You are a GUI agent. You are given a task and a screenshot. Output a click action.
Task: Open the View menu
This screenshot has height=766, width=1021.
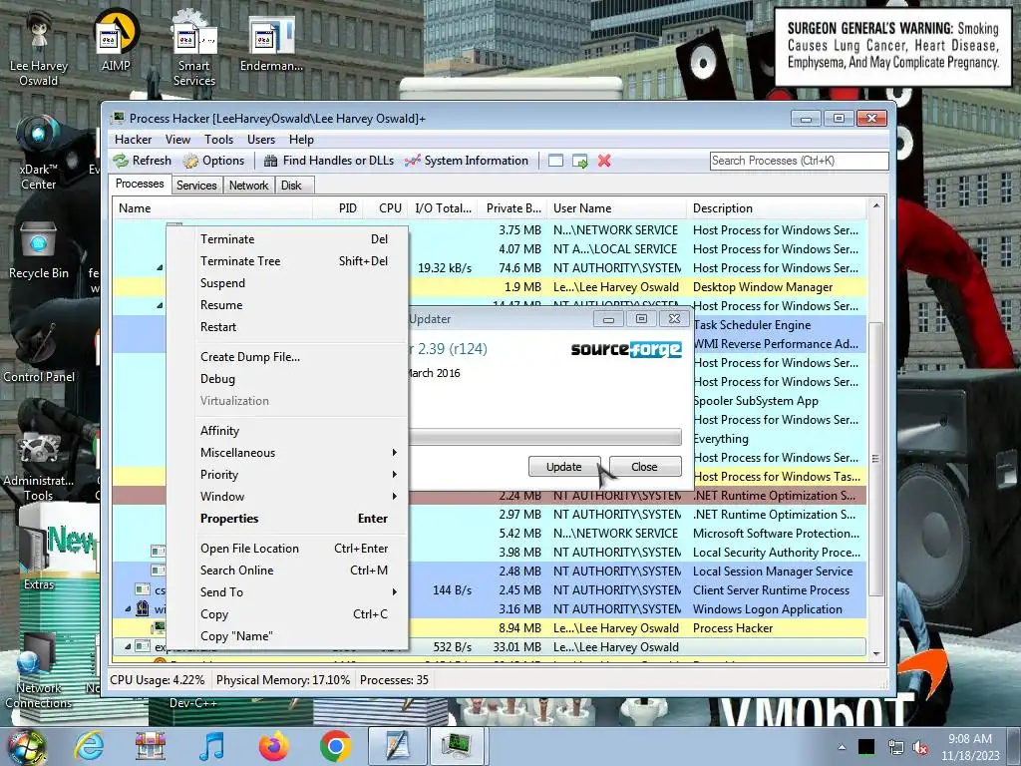tap(177, 140)
